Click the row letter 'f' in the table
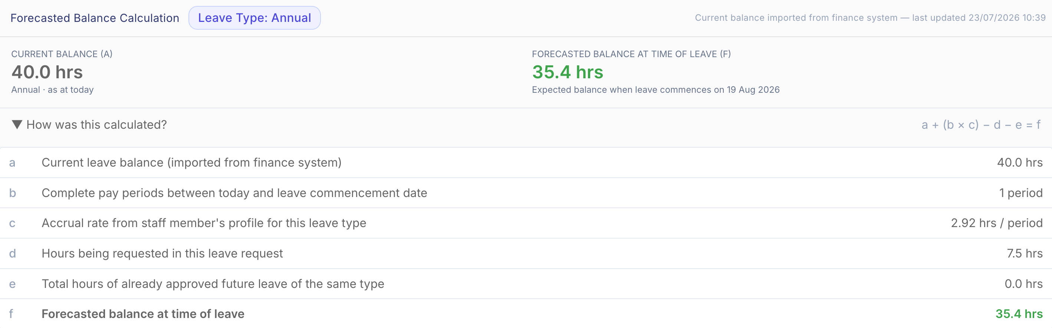Viewport: 1052px width, 328px height. click(x=11, y=314)
